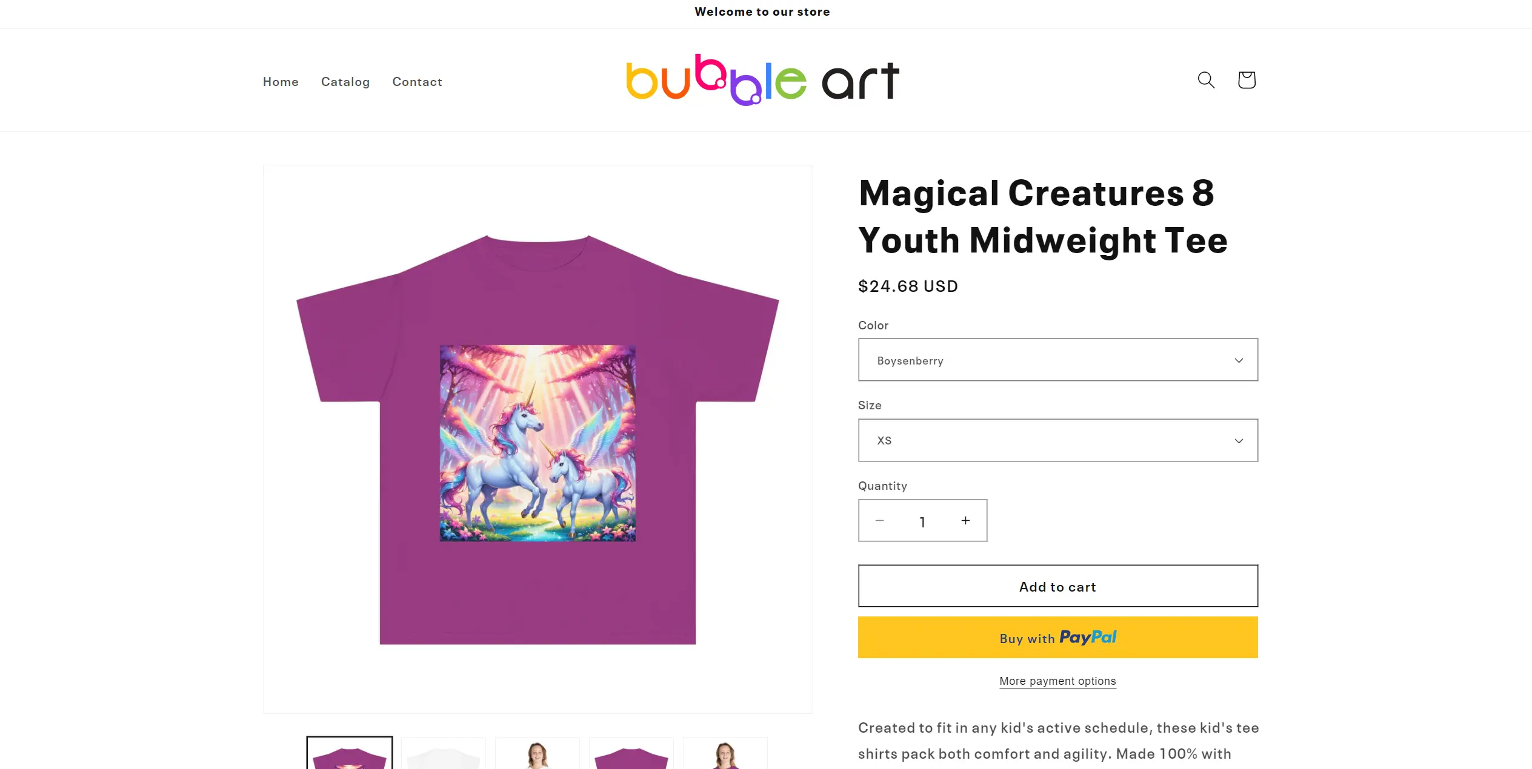Click the main unicorn tee product image

pyautogui.click(x=538, y=439)
